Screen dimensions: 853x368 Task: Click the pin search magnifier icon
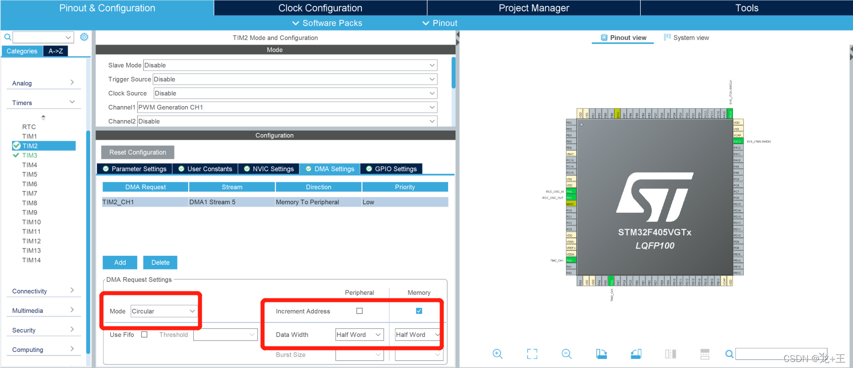pos(729,354)
